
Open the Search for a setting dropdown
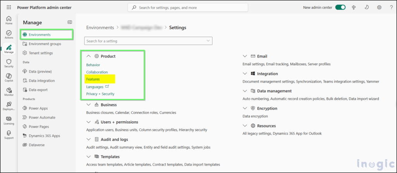pos(148,41)
